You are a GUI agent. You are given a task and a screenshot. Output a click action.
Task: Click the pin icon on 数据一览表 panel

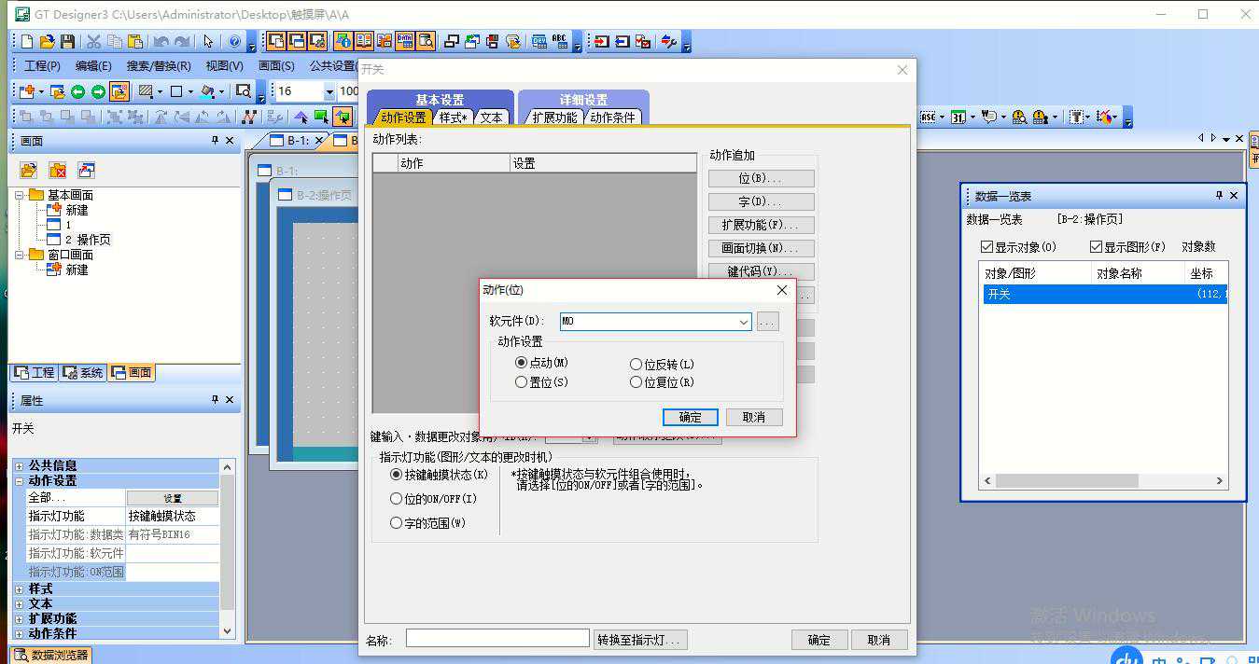click(x=1218, y=196)
